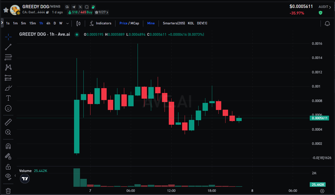Switch chart to Price mode

123,23
